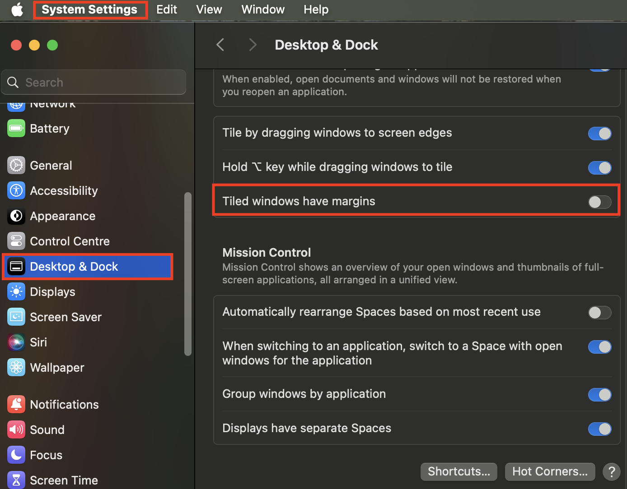627x489 pixels.
Task: Click the Accessibility icon in sidebar
Action: coord(16,191)
